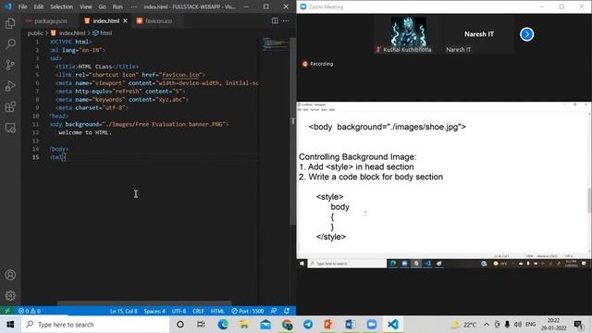Switch to VS Code taskbar icon

point(392,325)
